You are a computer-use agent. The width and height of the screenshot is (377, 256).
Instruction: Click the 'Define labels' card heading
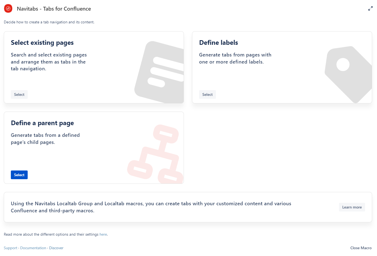pos(219,43)
